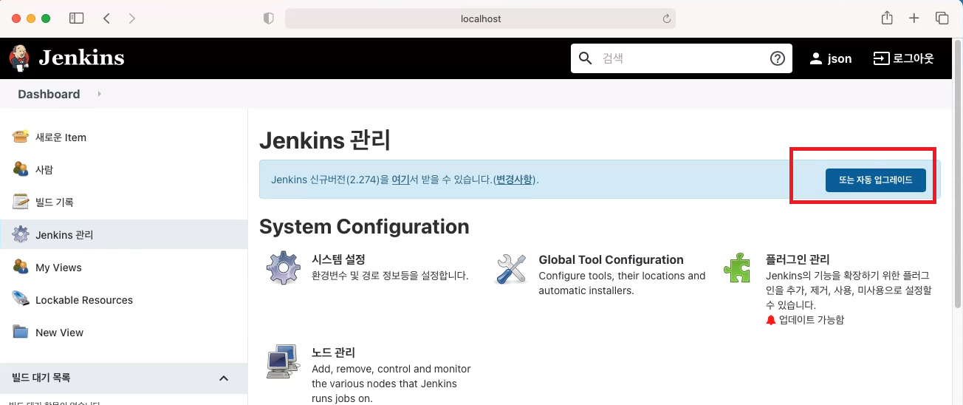
Task: Select Jenkins 관리 in the sidebar
Action: click(x=64, y=235)
